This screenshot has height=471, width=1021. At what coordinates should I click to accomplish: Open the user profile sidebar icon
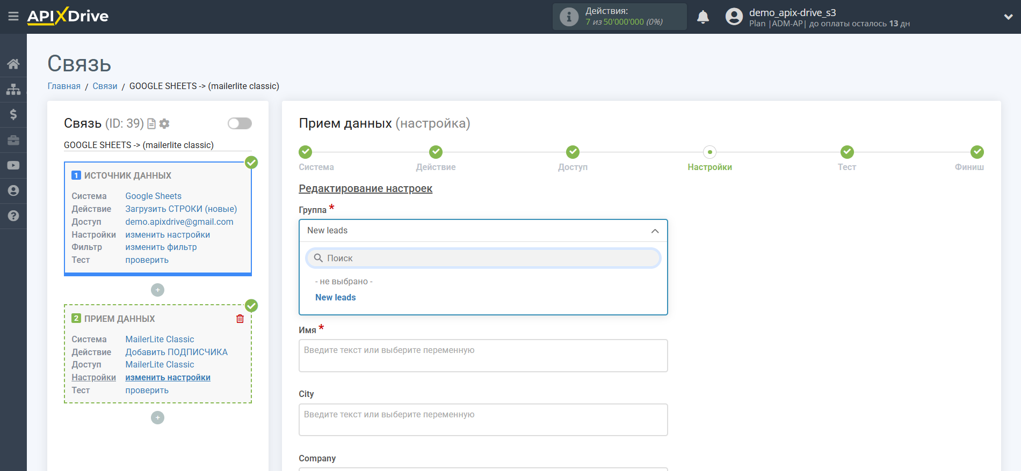[13, 190]
